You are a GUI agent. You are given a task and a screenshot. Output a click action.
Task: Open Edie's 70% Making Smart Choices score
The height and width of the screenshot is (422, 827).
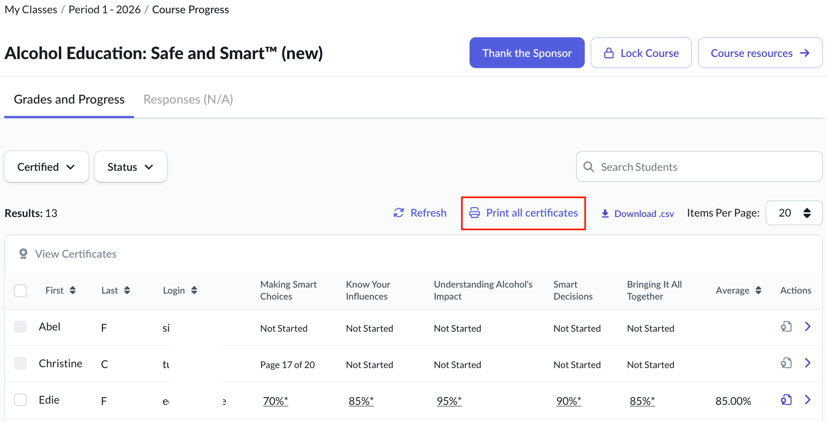pyautogui.click(x=275, y=401)
